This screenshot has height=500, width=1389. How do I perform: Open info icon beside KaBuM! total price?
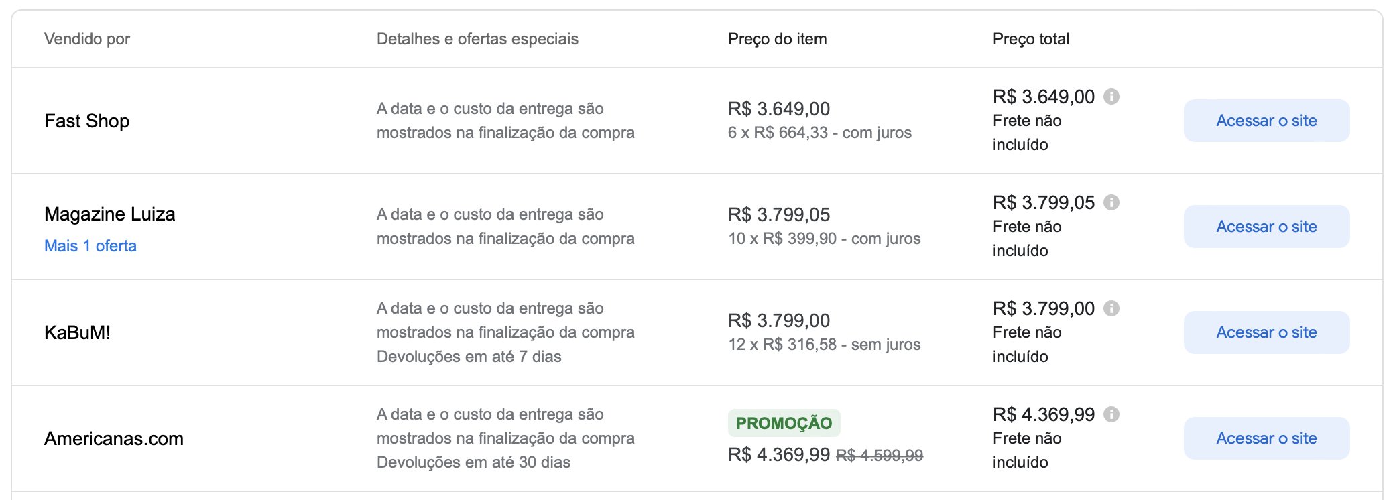pyautogui.click(x=1111, y=308)
